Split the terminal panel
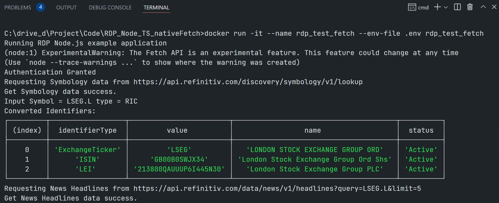Viewport: 499px width, 203px height. click(457, 7)
